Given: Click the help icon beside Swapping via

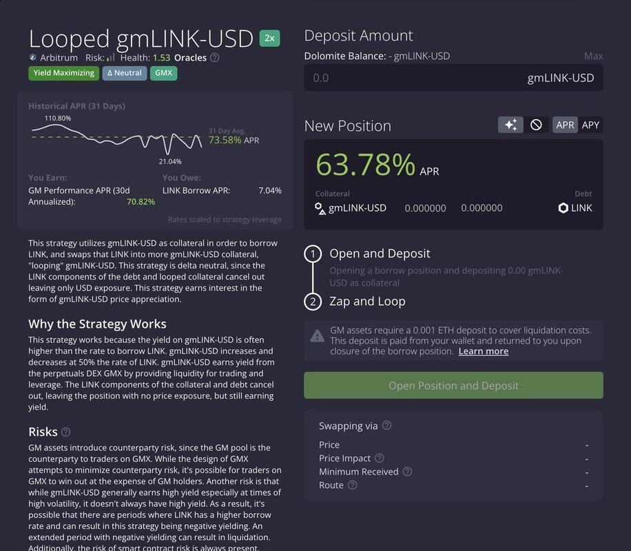Looking at the screenshot, I should coord(386,426).
